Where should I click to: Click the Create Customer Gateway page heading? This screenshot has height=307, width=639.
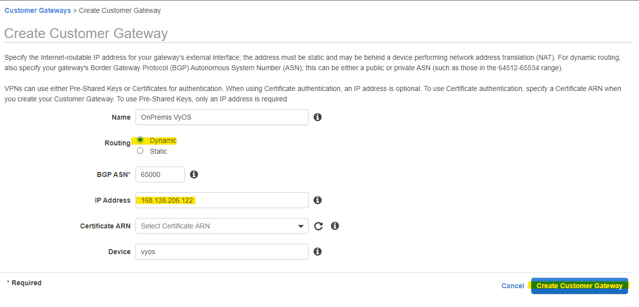pos(86,34)
